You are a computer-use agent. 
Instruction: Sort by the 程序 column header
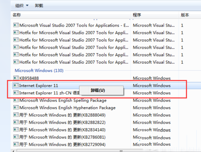coord(155,15)
